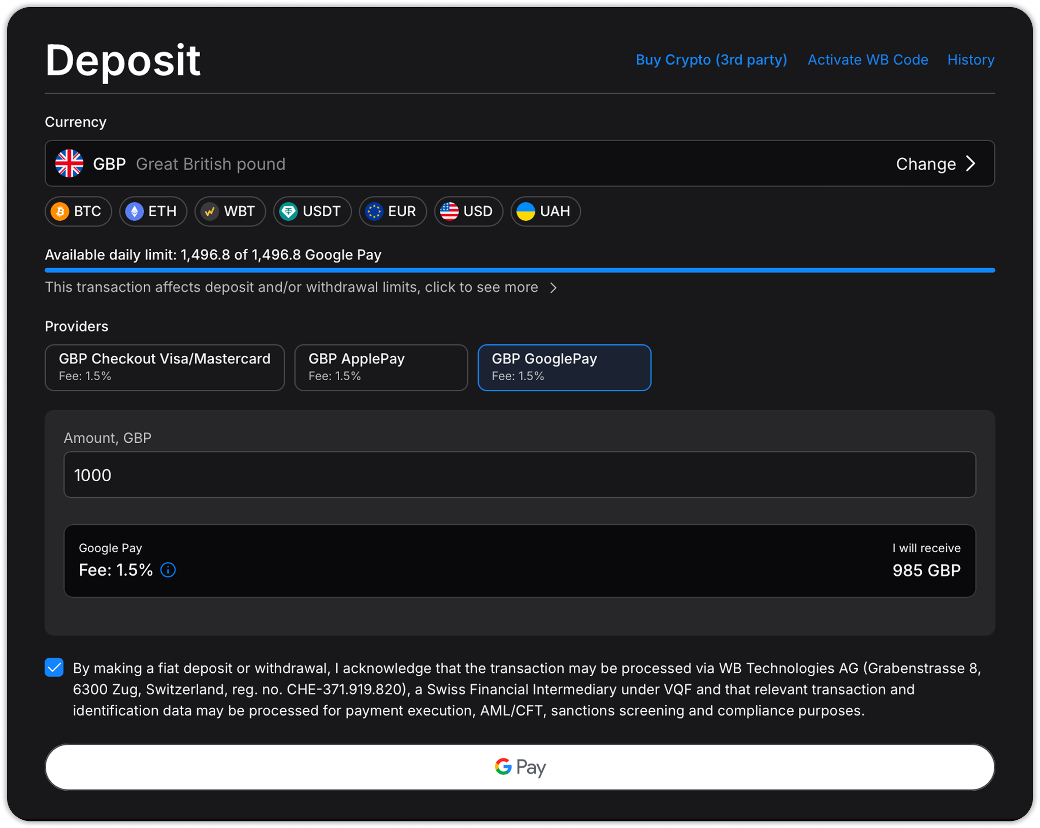Select the ETH quick currency chip
This screenshot has width=1040, height=828.
[x=153, y=211]
